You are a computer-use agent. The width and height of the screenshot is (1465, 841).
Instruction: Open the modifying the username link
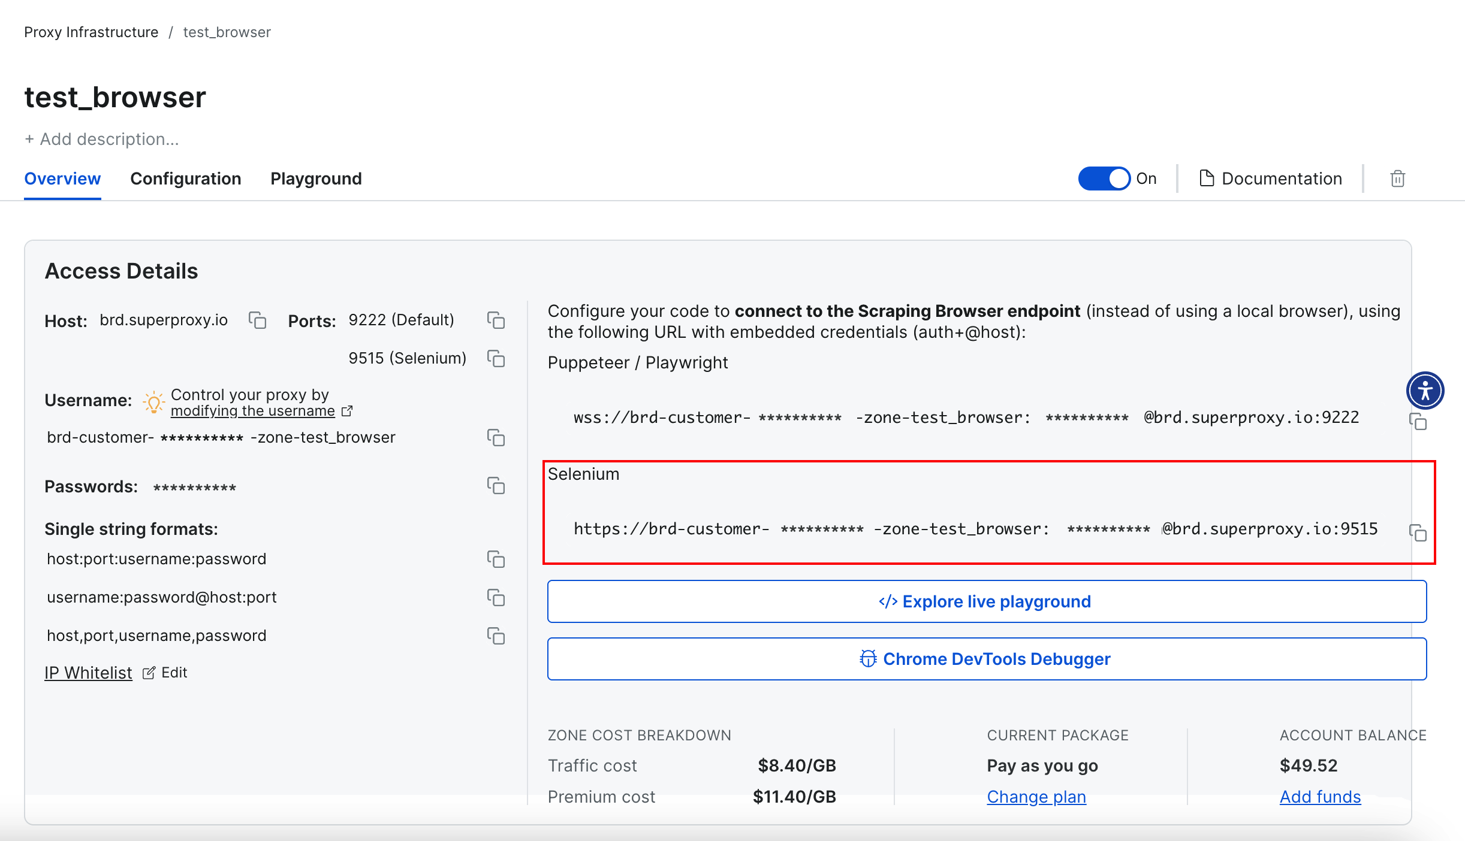tap(252, 411)
